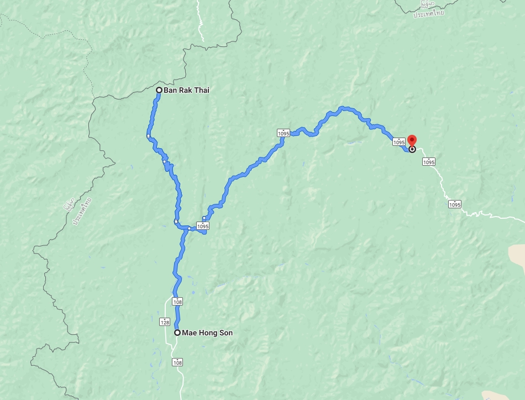525x400 pixels.
Task: Click the red destination pin marker
Action: [412, 140]
